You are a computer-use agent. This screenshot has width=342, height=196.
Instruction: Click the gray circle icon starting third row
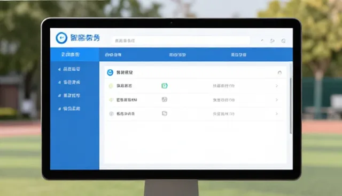(x=111, y=113)
